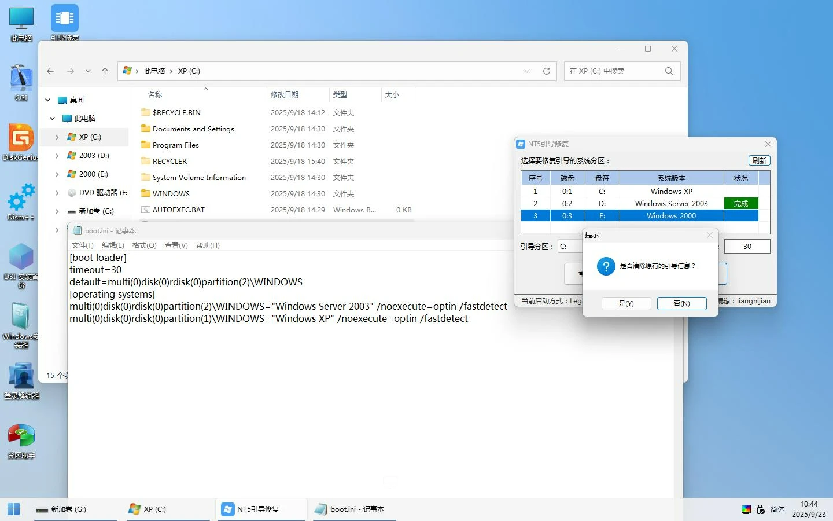The height and width of the screenshot is (521, 833).
Task: Click 是(Y) to clear boot info
Action: (626, 303)
